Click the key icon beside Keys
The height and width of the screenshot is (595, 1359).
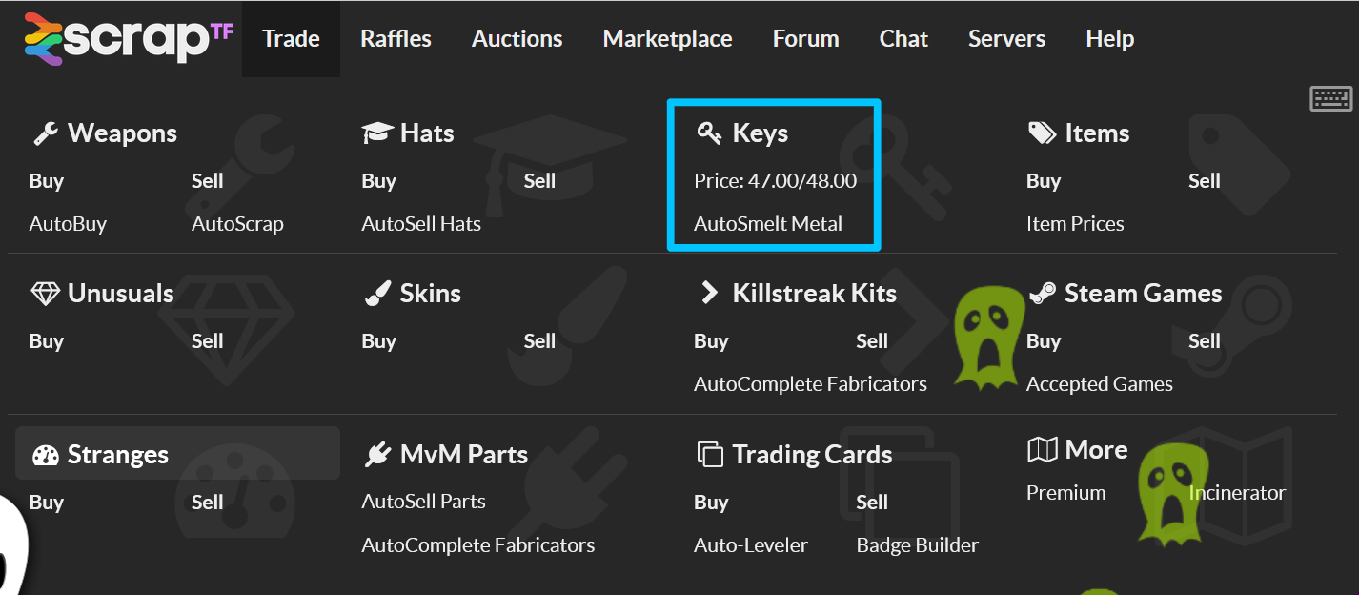(x=709, y=133)
